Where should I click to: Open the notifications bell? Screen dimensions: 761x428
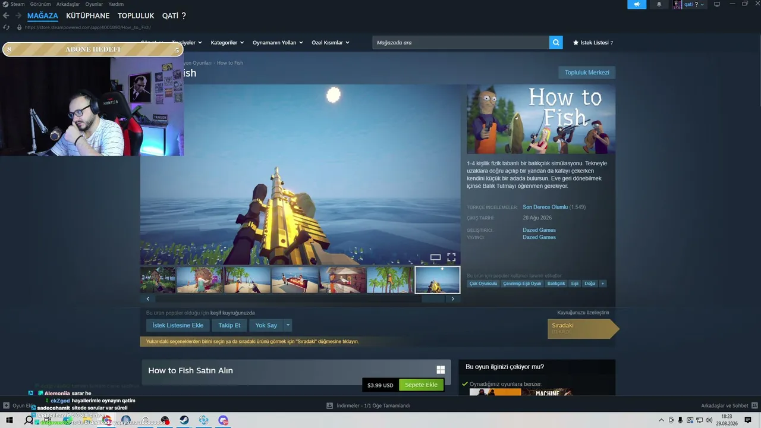(659, 4)
